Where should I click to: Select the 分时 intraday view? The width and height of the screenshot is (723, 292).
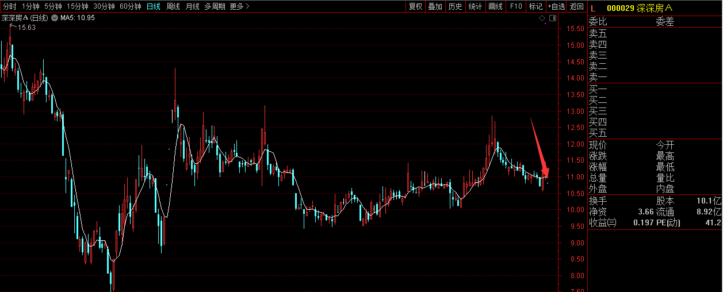click(x=10, y=6)
